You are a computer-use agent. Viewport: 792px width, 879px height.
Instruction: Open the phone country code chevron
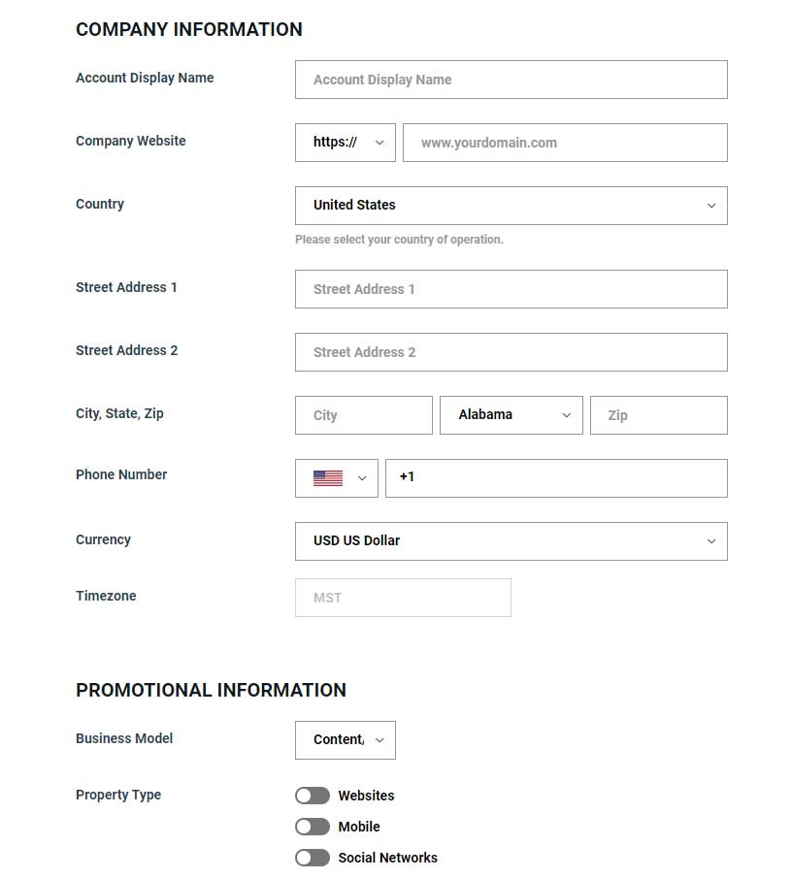pyautogui.click(x=362, y=478)
